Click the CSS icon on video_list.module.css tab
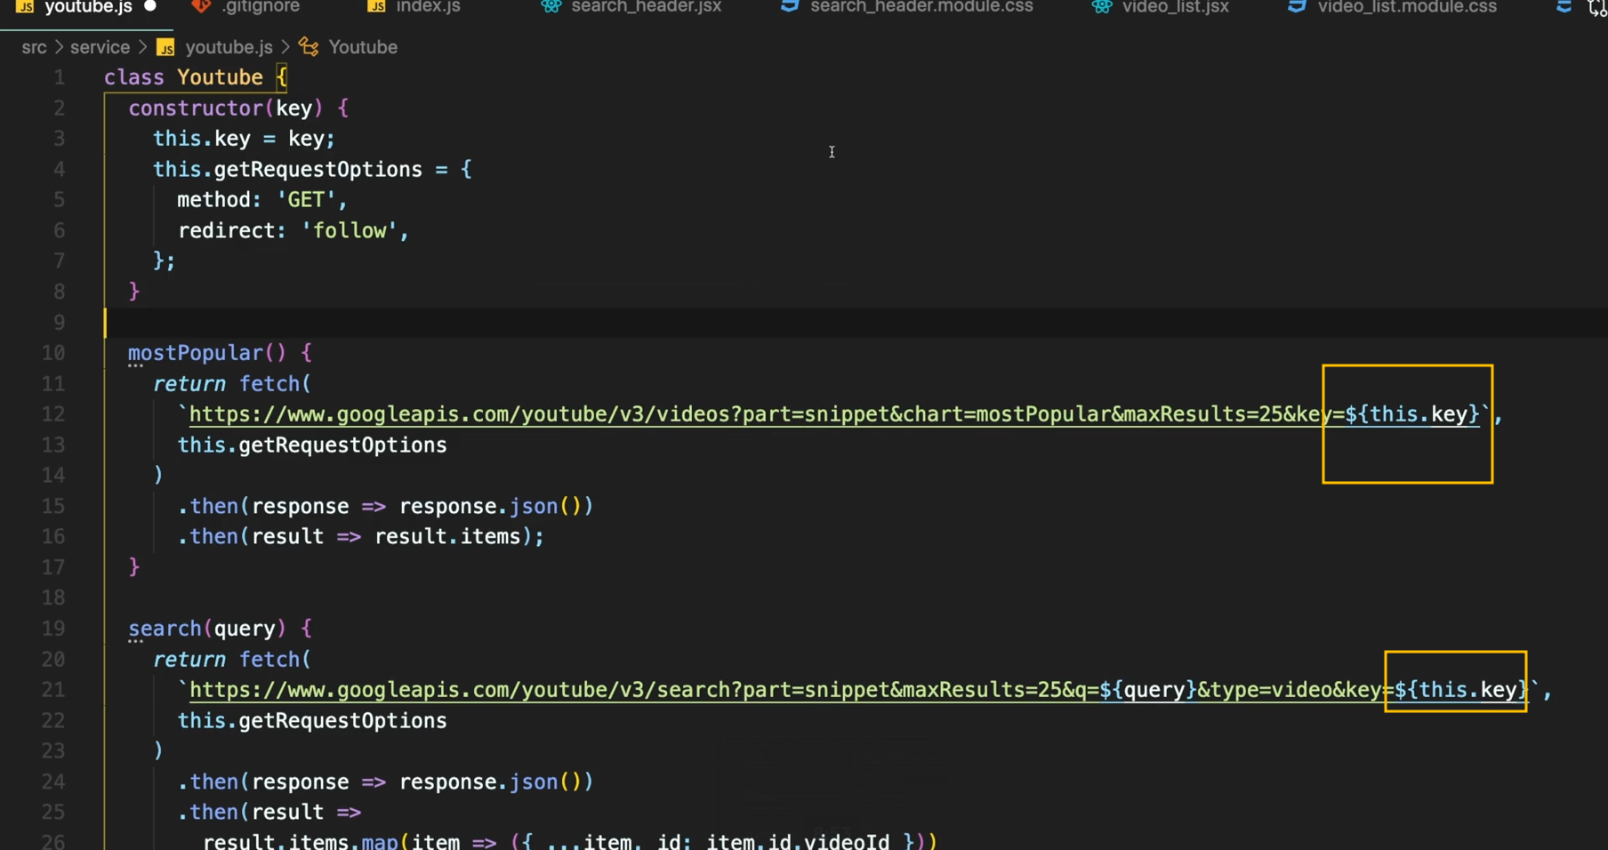The image size is (1608, 850). pos(1297,6)
